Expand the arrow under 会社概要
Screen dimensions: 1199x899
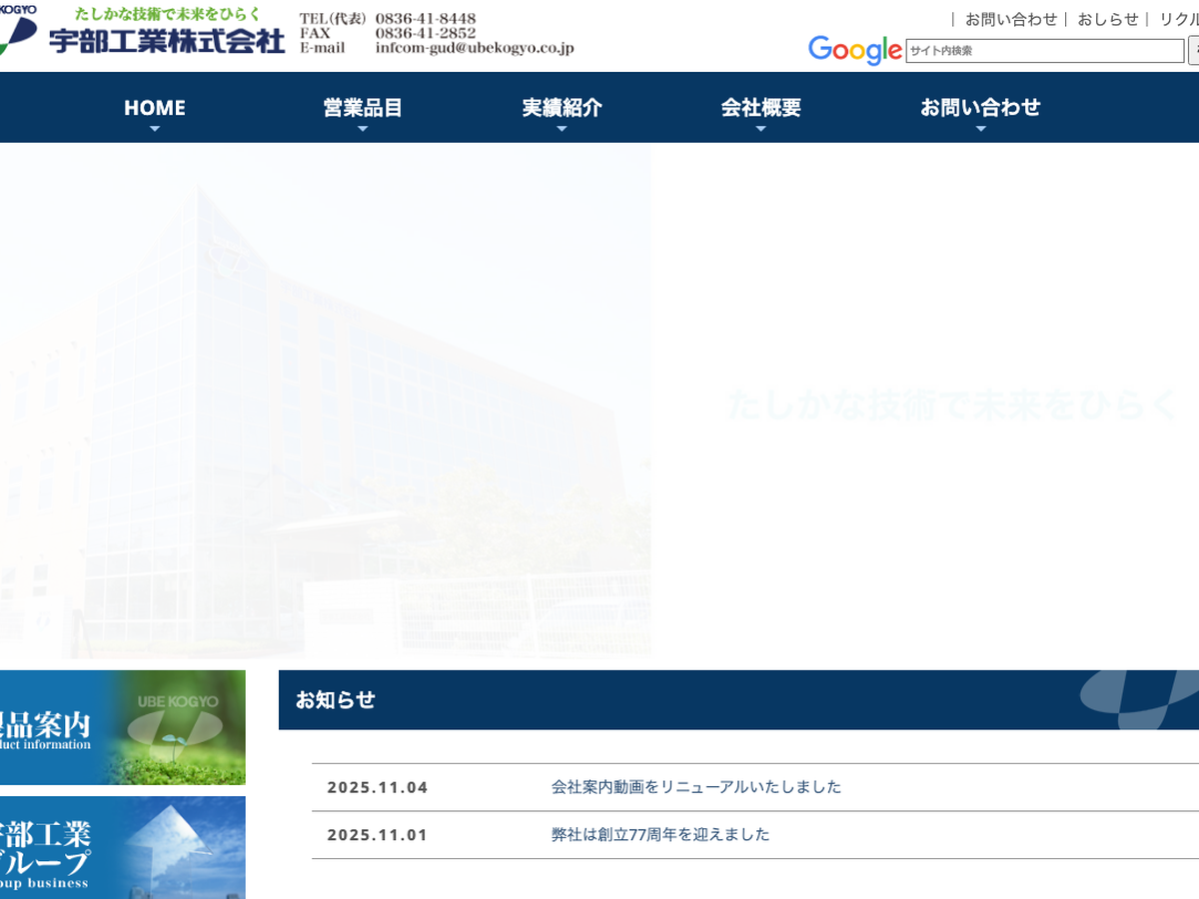(x=760, y=129)
